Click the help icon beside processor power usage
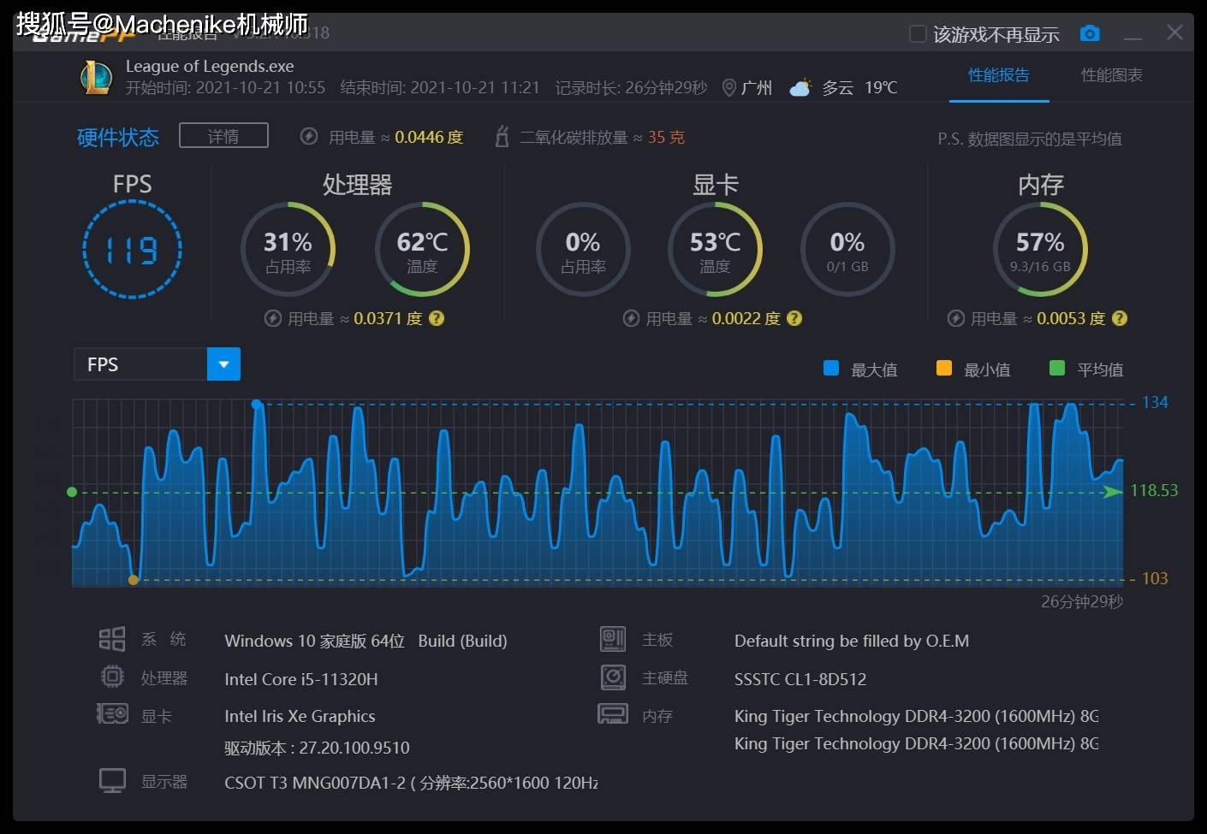1207x834 pixels. point(437,318)
